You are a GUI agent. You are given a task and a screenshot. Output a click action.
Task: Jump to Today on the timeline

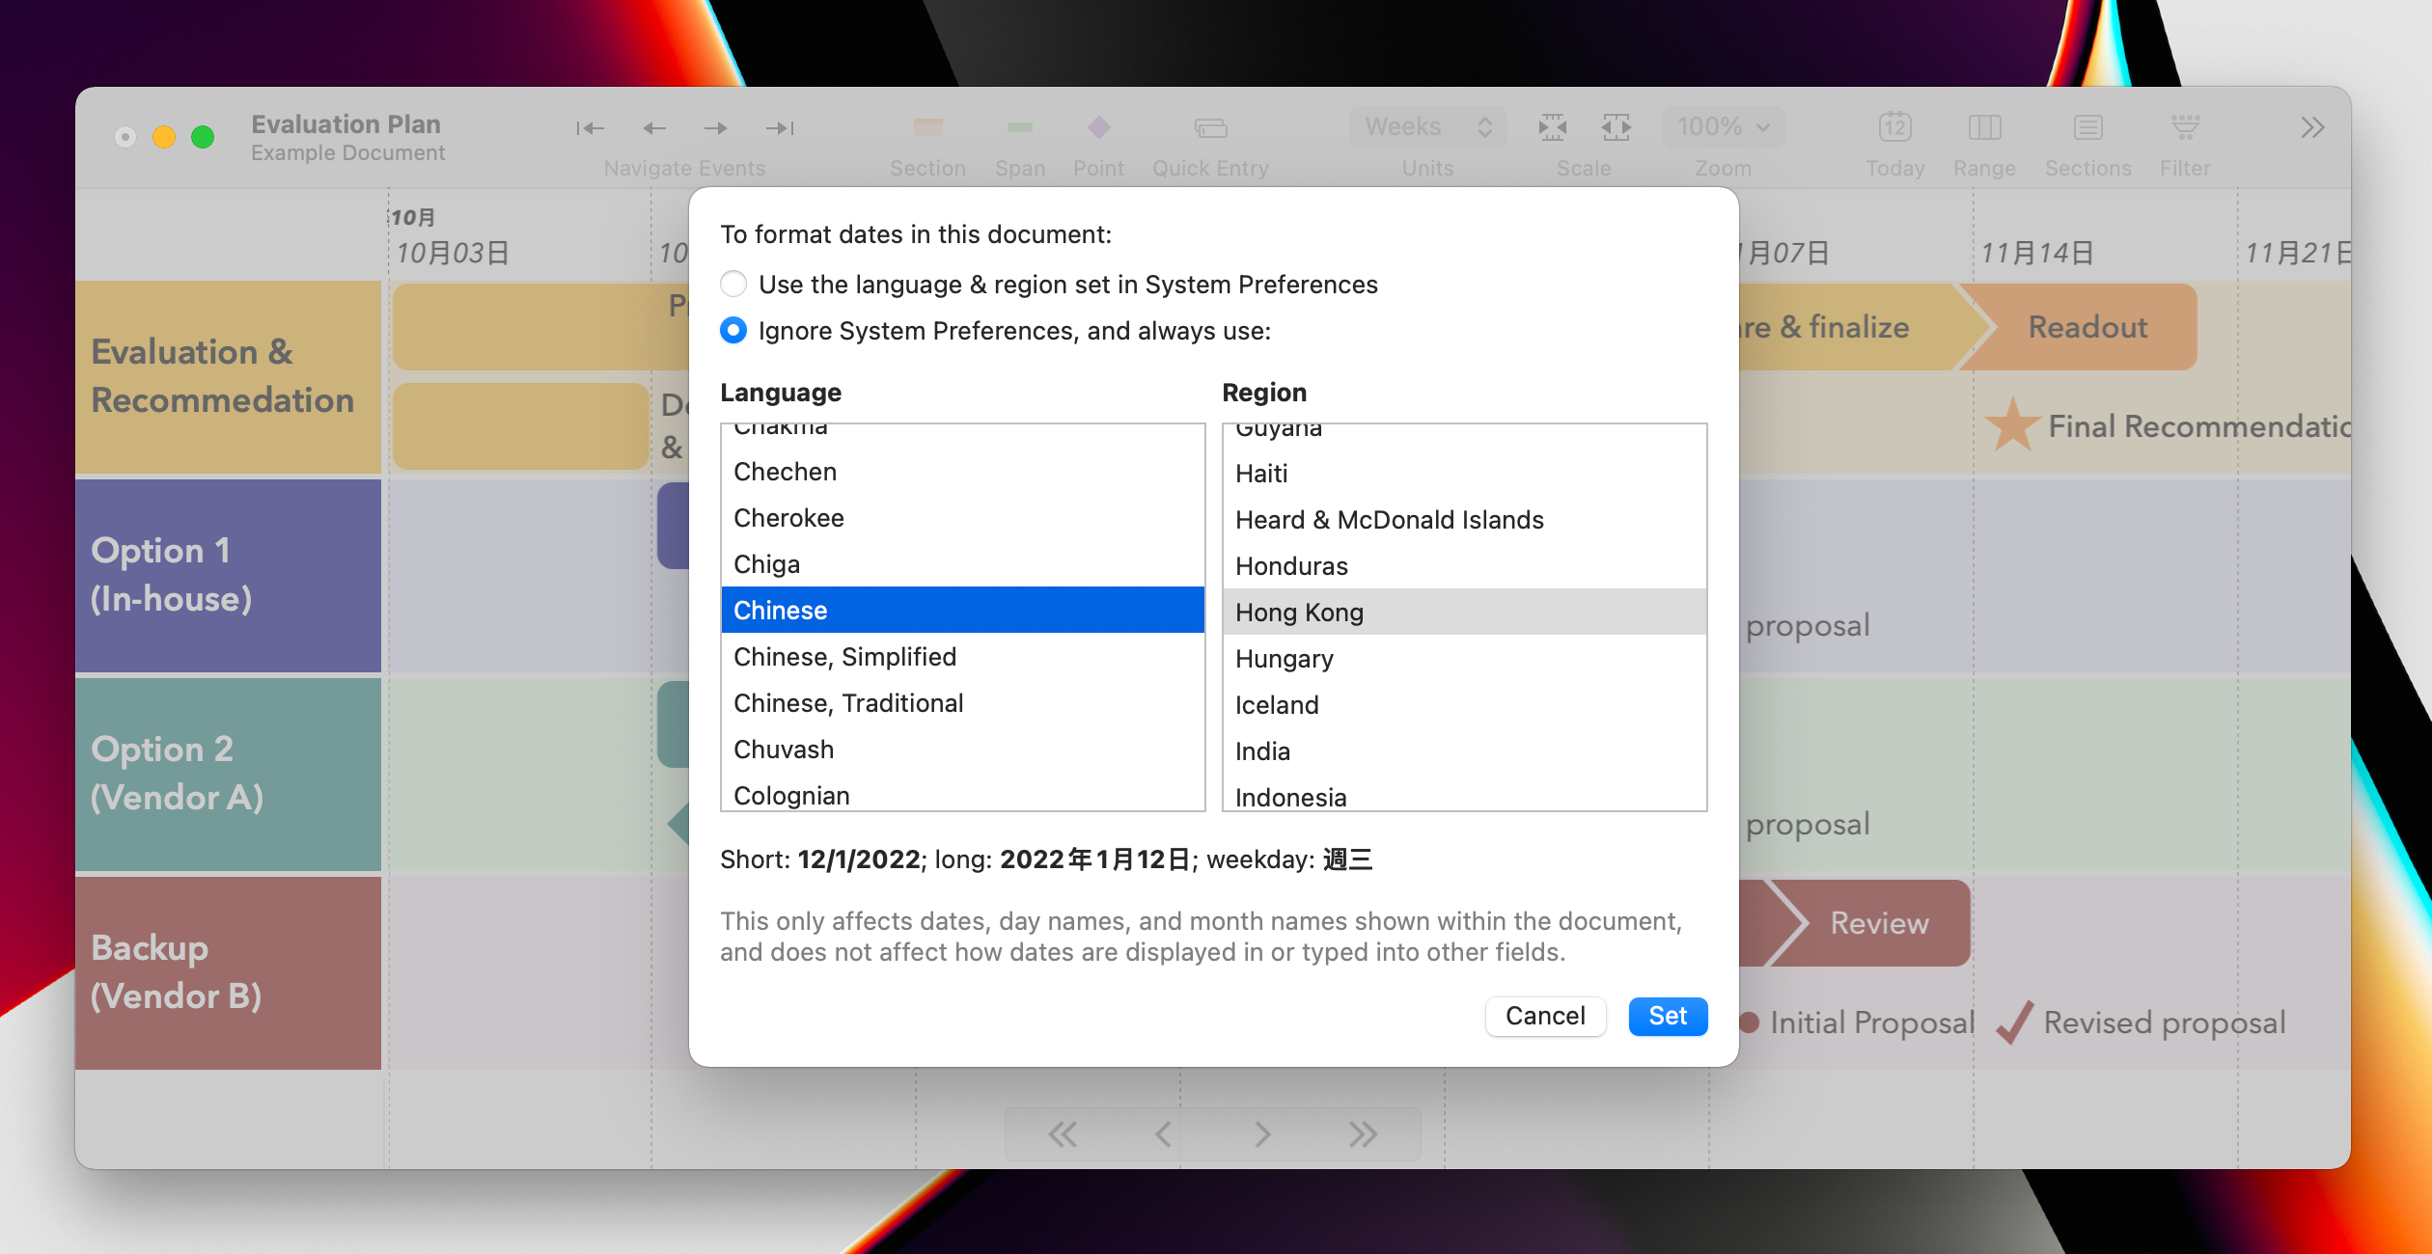(x=1894, y=127)
